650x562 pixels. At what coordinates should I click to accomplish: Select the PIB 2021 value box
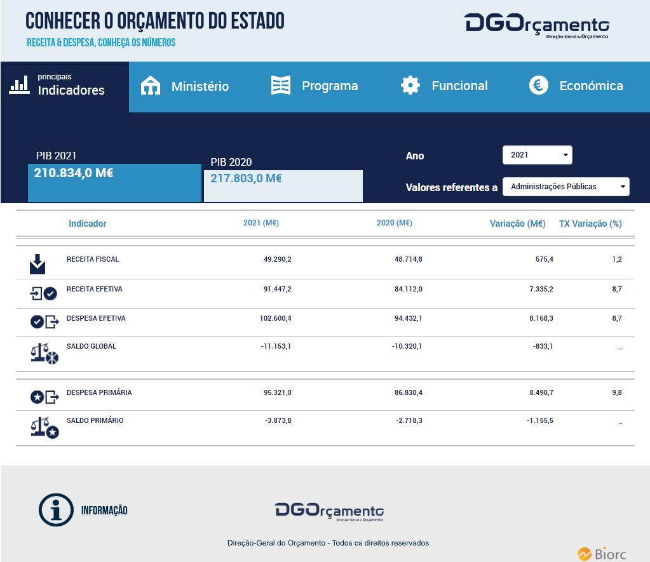click(x=114, y=182)
